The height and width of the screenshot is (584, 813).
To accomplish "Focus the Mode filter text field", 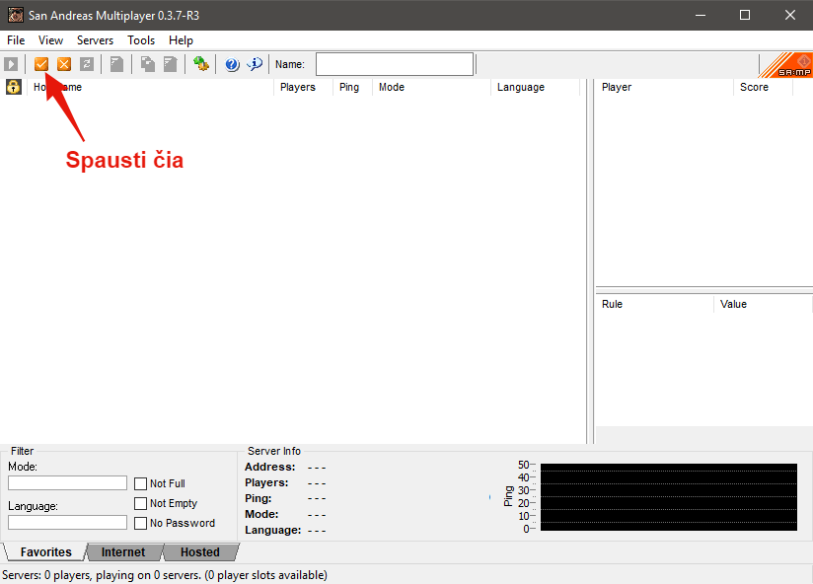I will [x=67, y=483].
